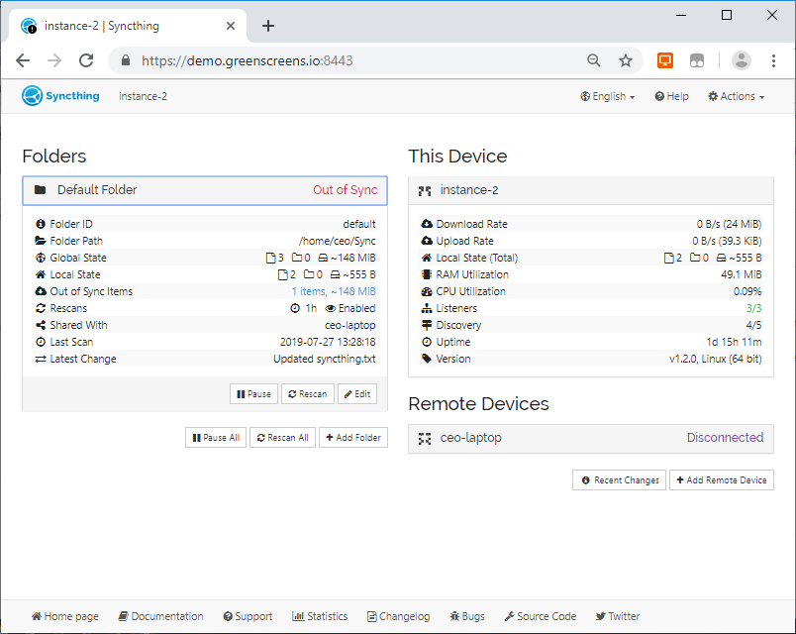Click Add Remote Device button
Image resolution: width=796 pixels, height=634 pixels.
click(x=722, y=480)
